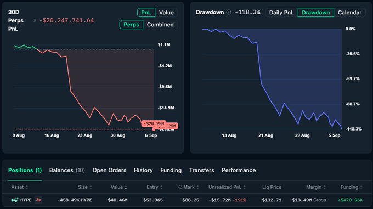Switch to the Combined view
Image resolution: width=373 pixels, height=209 pixels.
coord(160,25)
